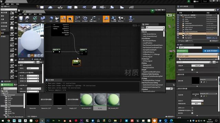
Task: Click the Clean Up broom icon
Action: [x=57, y=19]
